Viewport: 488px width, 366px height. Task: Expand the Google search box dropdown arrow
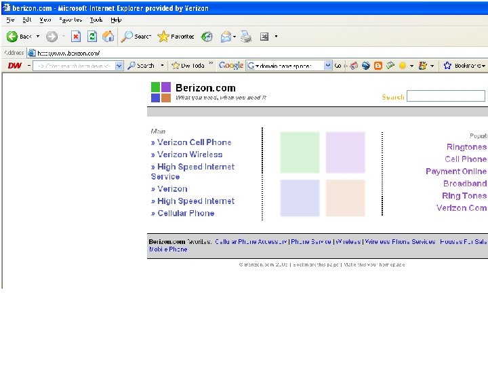click(x=328, y=65)
